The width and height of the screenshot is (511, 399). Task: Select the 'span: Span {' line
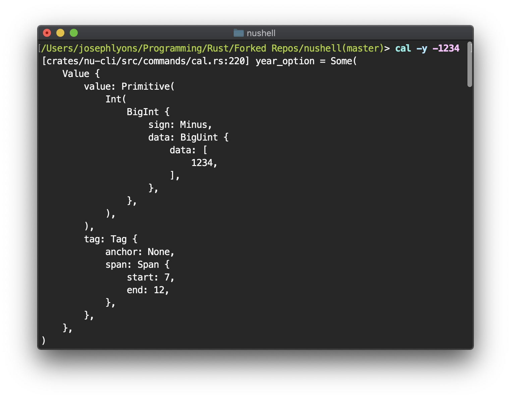click(137, 264)
